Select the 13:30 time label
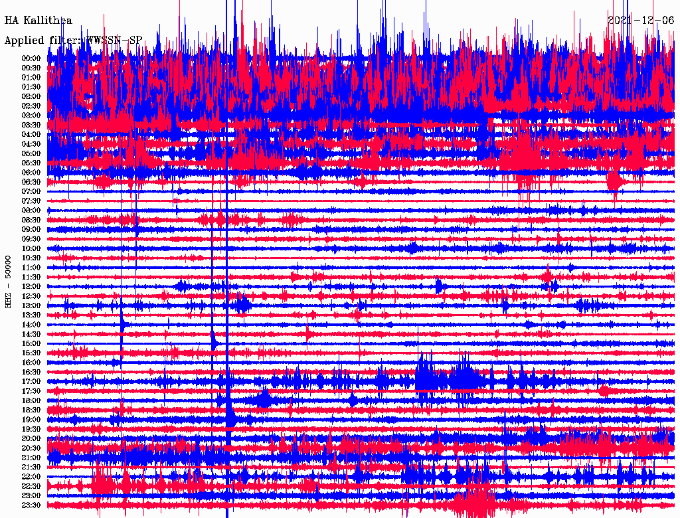Viewport: 680px width, 518px height. pos(31,315)
